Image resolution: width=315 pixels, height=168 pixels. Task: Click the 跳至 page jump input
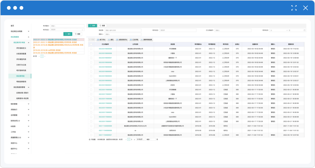(153, 139)
